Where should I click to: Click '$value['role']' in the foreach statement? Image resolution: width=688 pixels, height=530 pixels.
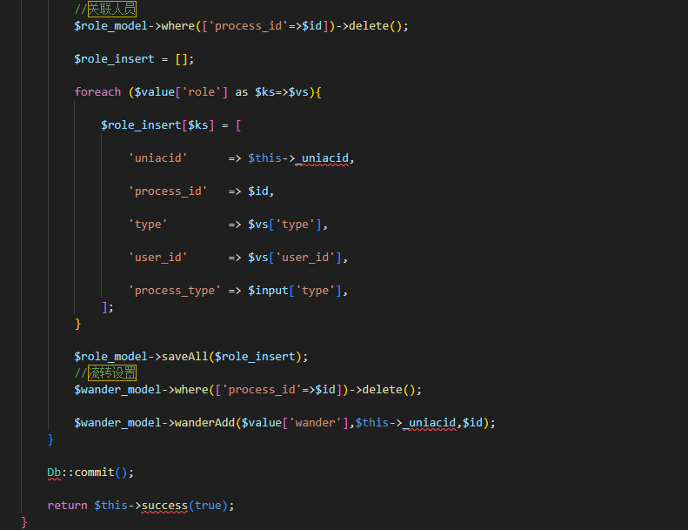click(181, 91)
